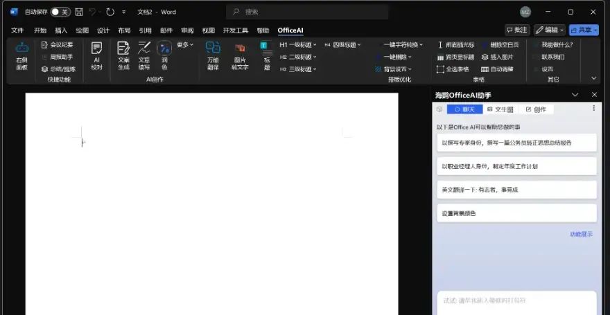
Task: Switch to the 创作 tab
Action: [x=536, y=109]
